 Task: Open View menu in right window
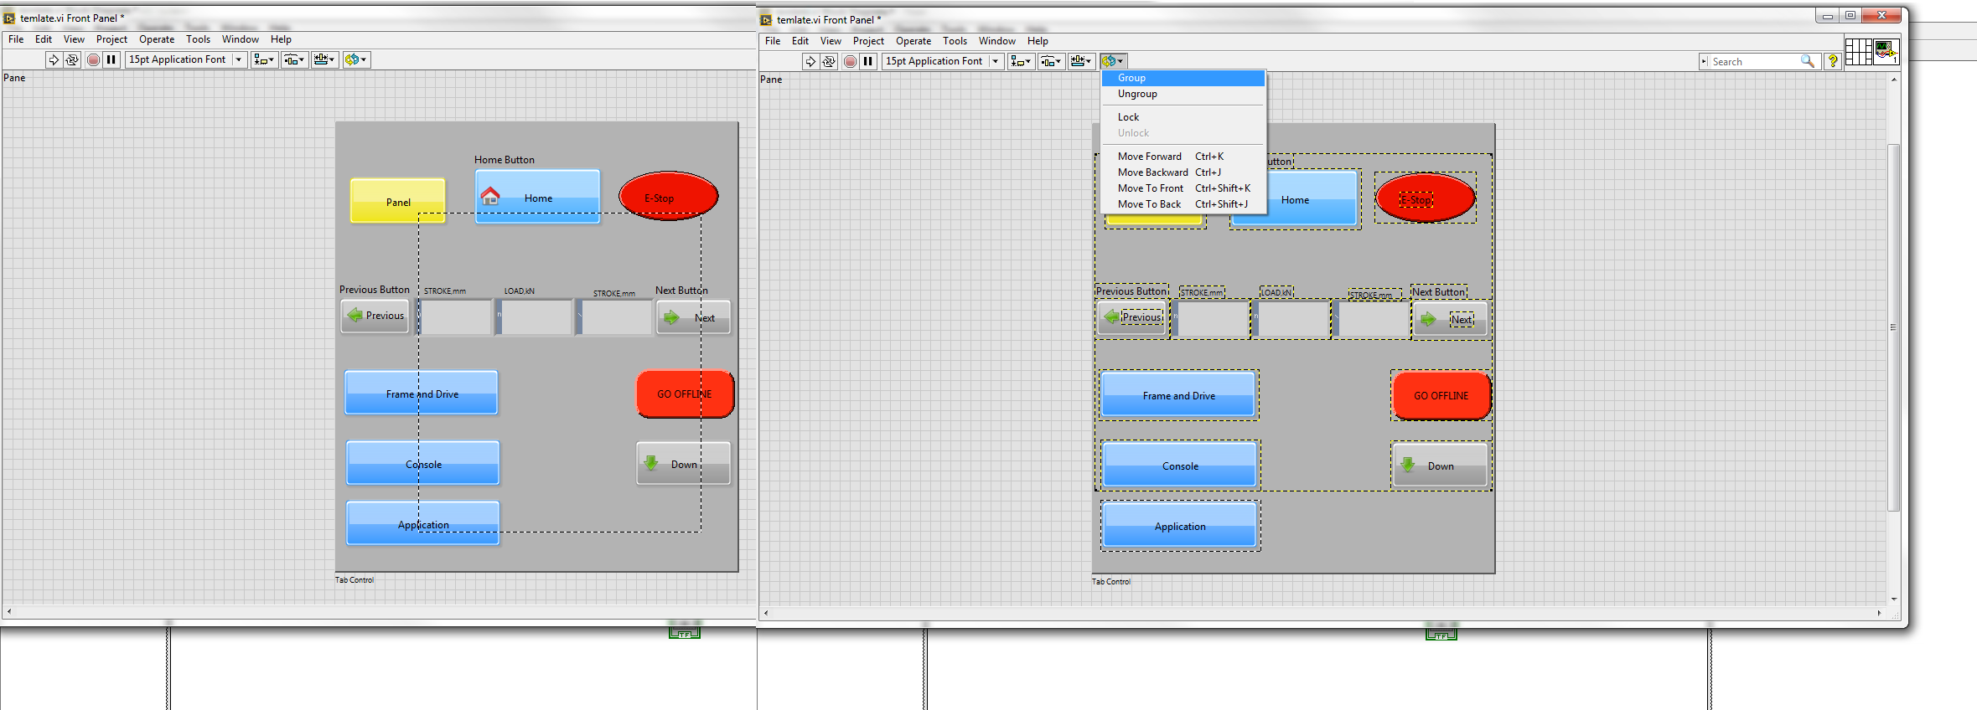[831, 41]
